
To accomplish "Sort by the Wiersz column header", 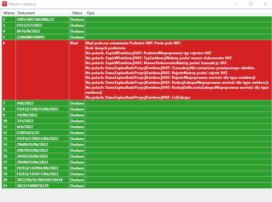I will click(x=9, y=13).
